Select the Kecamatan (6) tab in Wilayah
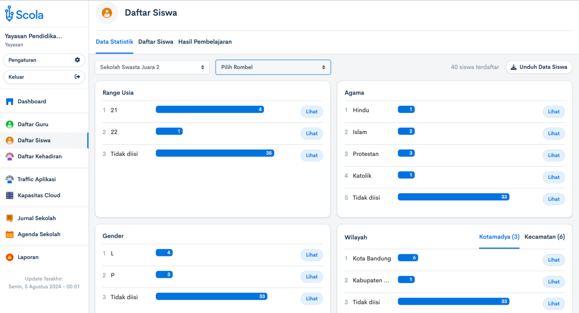 pyautogui.click(x=544, y=237)
